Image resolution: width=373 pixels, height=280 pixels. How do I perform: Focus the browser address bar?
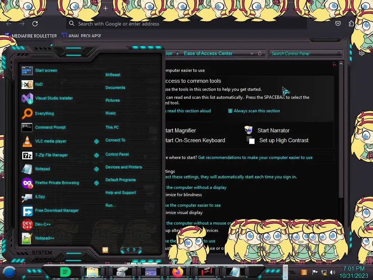pyautogui.click(x=186, y=24)
